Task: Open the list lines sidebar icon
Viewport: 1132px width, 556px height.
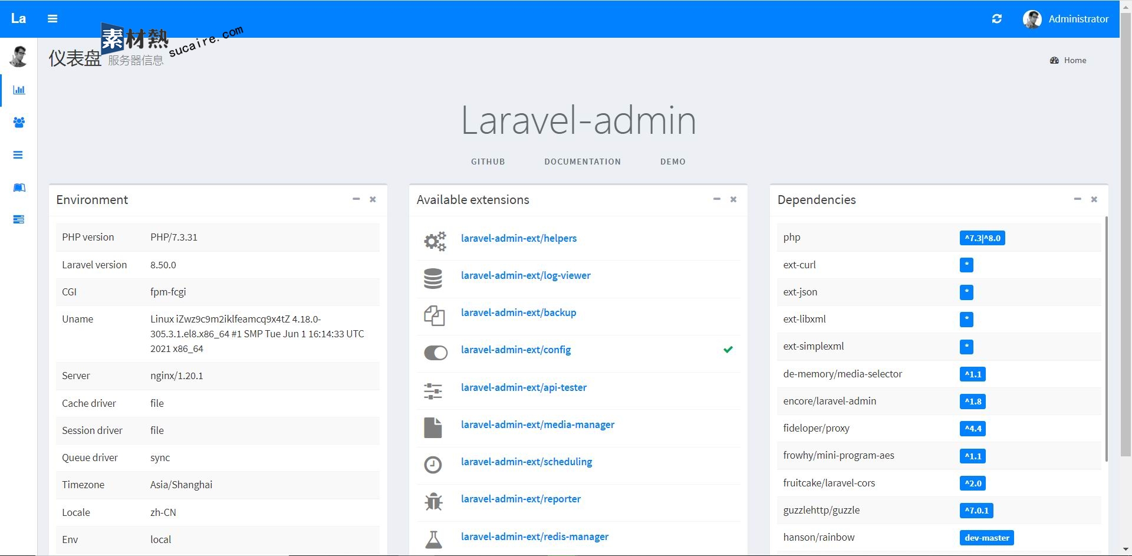Action: 18,155
